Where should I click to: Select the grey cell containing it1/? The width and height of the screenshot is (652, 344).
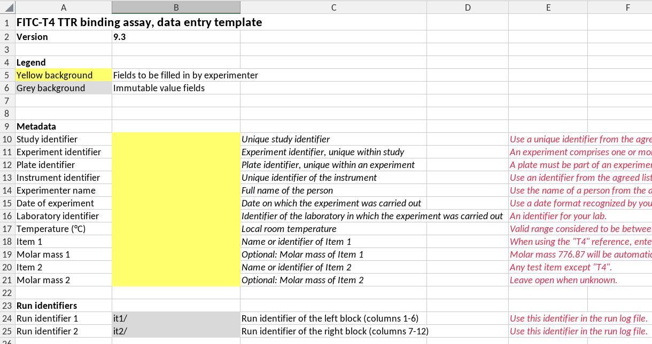click(x=176, y=318)
